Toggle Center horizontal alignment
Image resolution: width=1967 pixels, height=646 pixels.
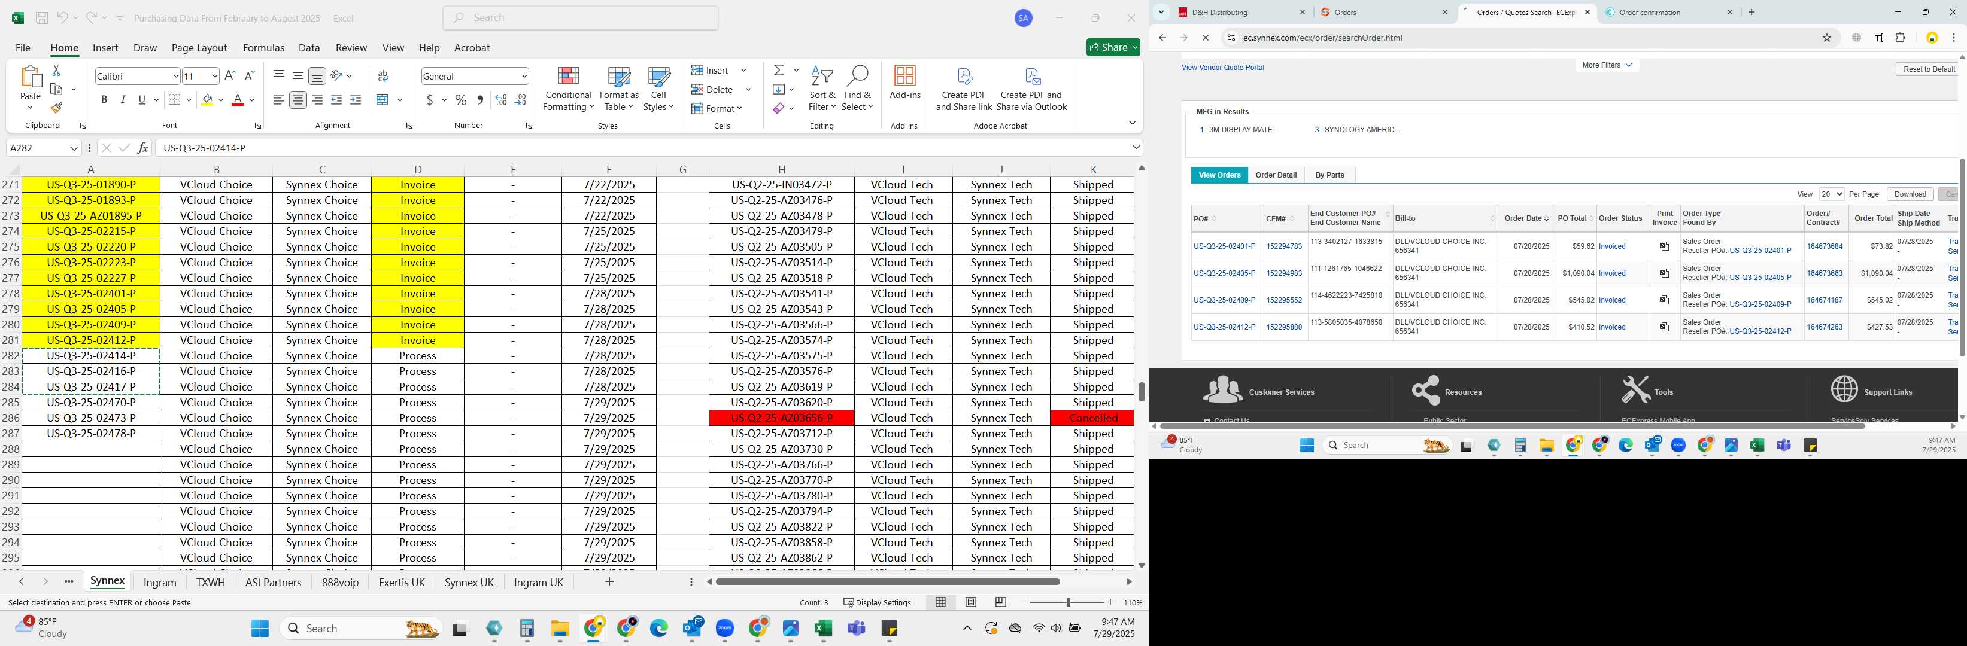[298, 100]
